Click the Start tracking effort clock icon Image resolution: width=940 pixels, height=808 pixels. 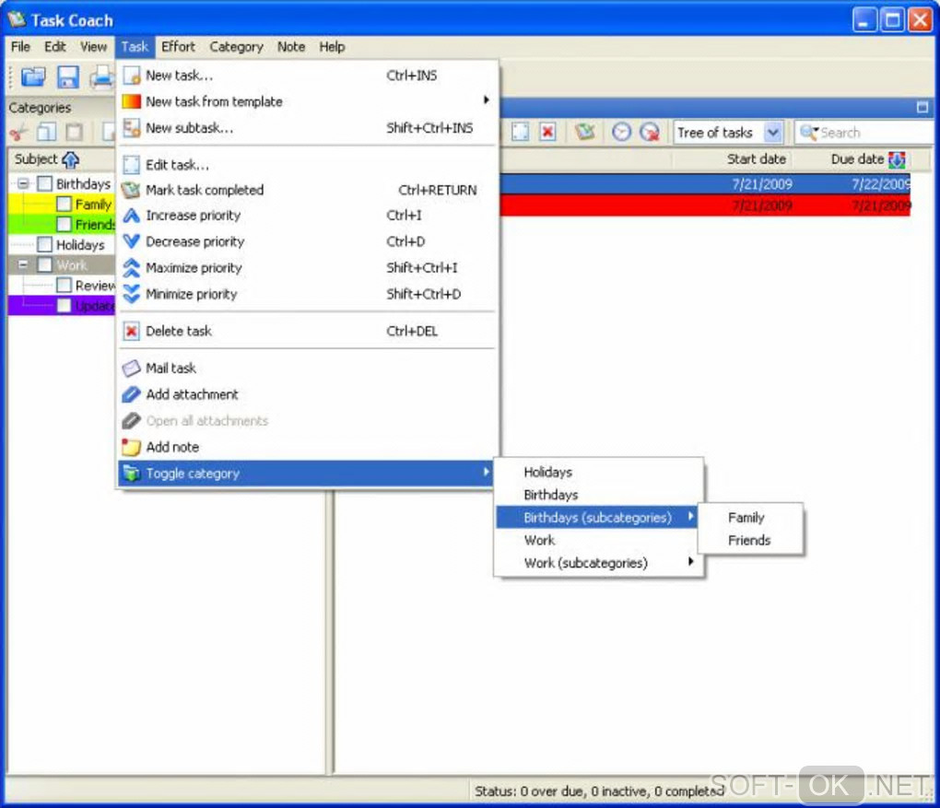click(x=621, y=132)
